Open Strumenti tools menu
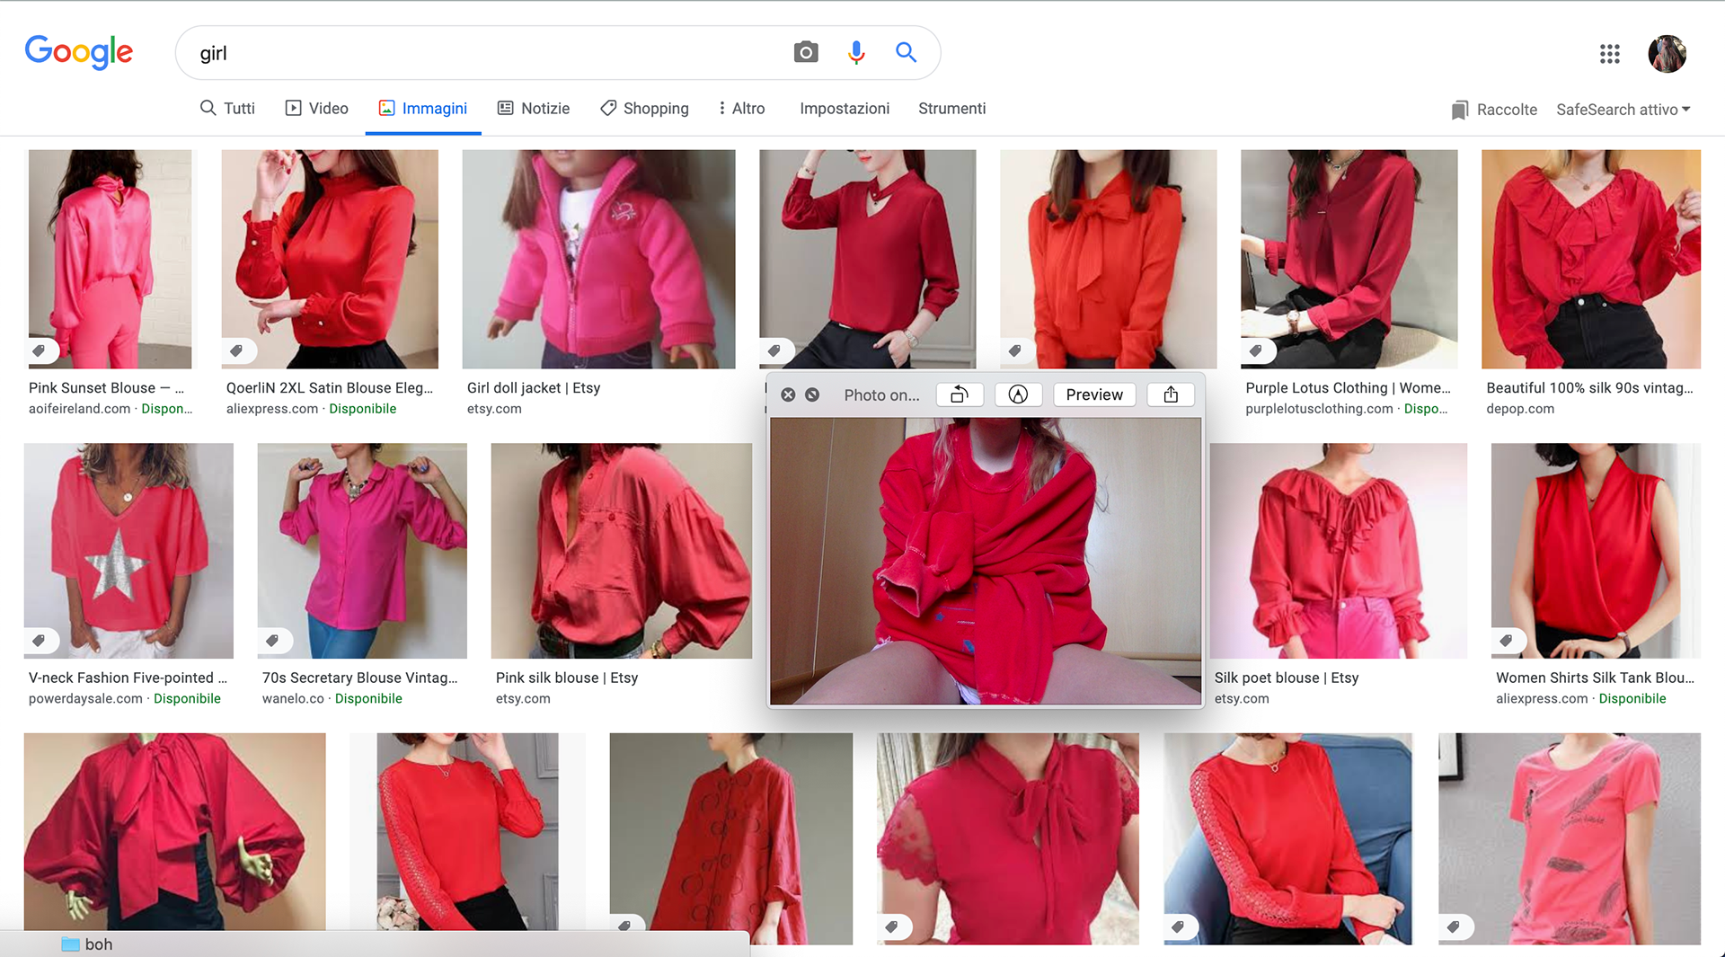 tap(951, 109)
